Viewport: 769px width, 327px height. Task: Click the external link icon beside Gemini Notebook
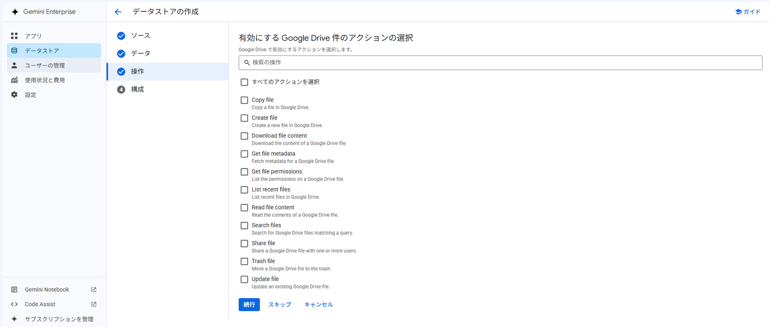[94, 290]
